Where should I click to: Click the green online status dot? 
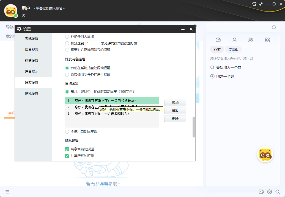[16, 16]
